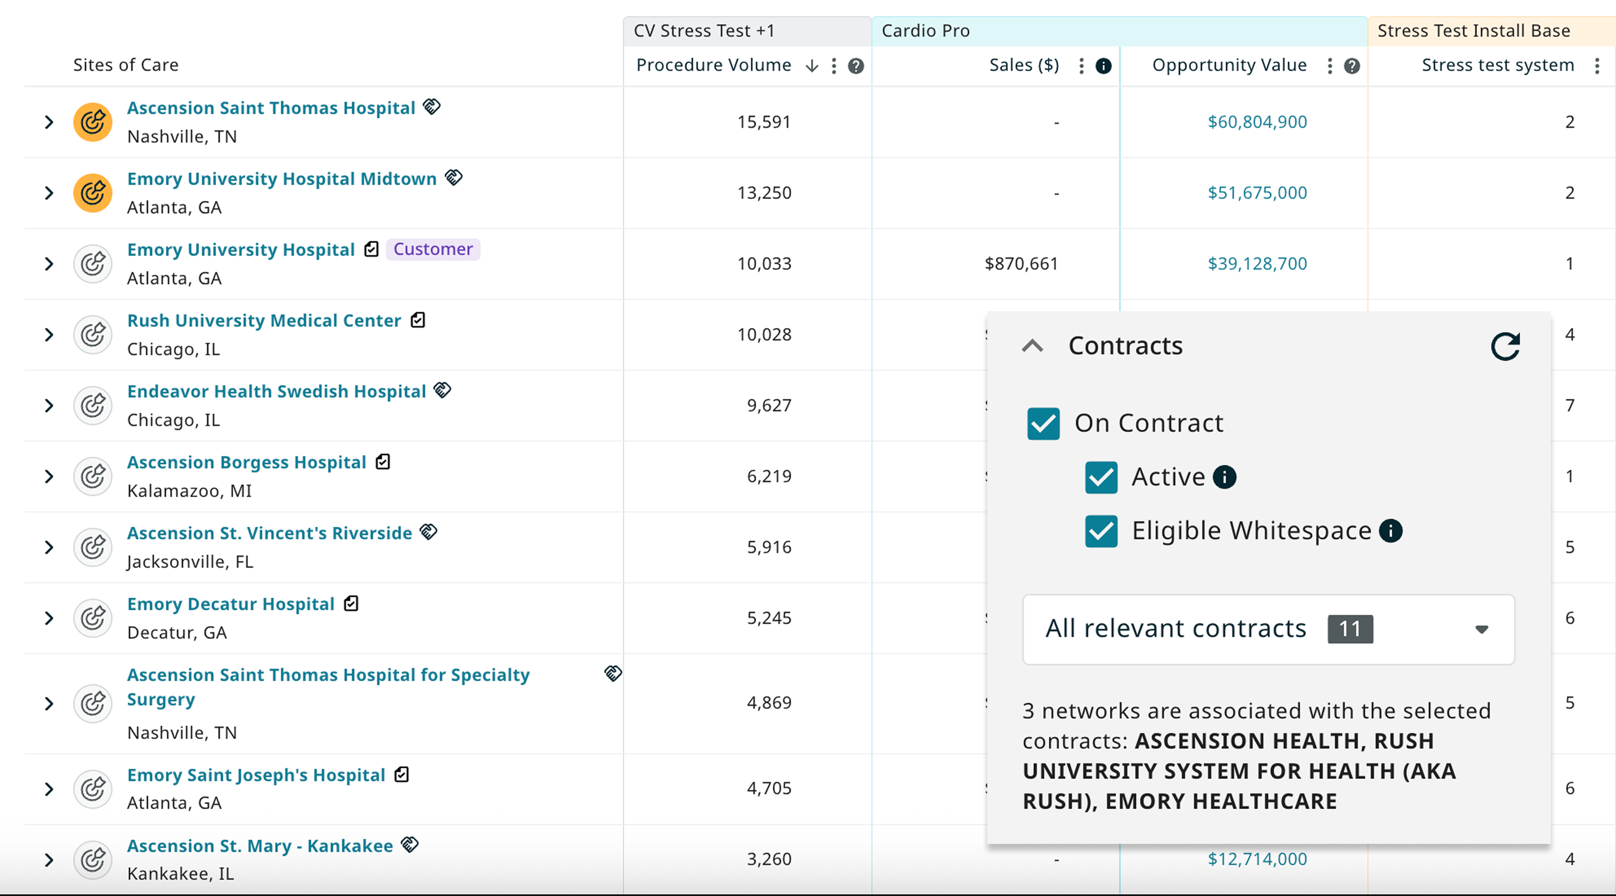Click target icon for Emory Saint Joseph's Hospital
The height and width of the screenshot is (896, 1616).
pyautogui.click(x=93, y=789)
